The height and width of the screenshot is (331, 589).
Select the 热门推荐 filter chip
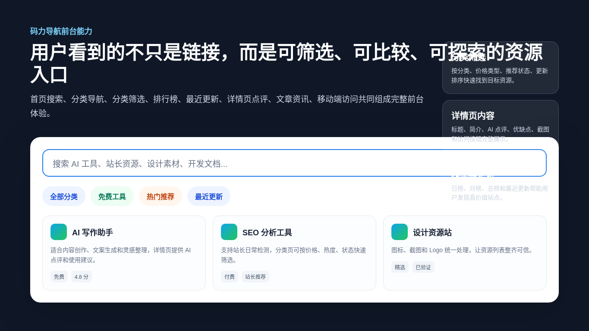(x=161, y=196)
